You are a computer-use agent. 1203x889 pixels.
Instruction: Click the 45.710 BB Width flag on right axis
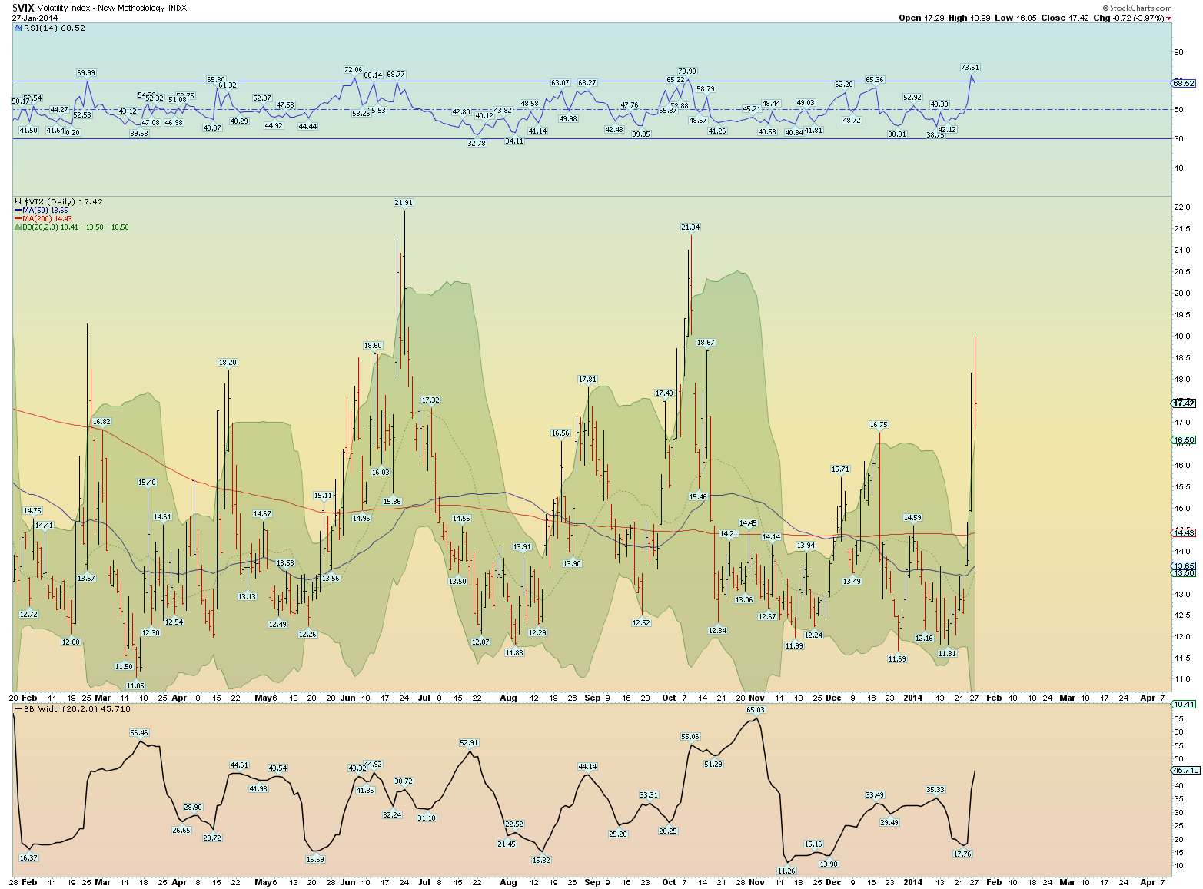(x=1185, y=770)
